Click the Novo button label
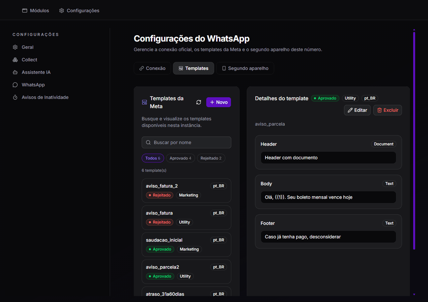Image resolution: width=428 pixels, height=302 pixels. (222, 102)
